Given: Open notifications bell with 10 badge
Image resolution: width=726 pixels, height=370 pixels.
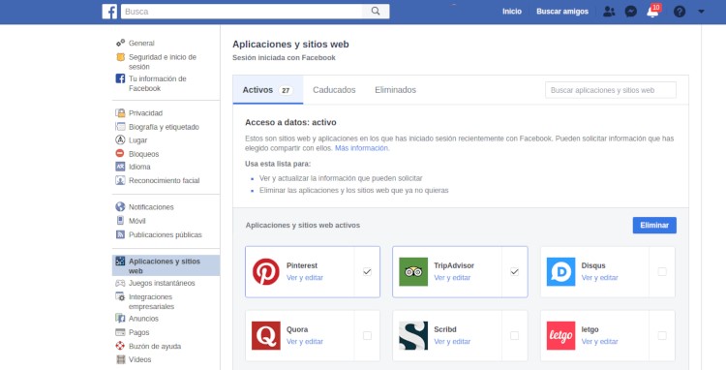Looking at the screenshot, I should (652, 11).
